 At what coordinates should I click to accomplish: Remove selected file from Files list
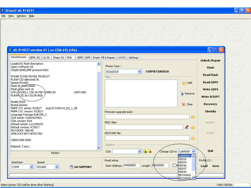(x=187, y=94)
